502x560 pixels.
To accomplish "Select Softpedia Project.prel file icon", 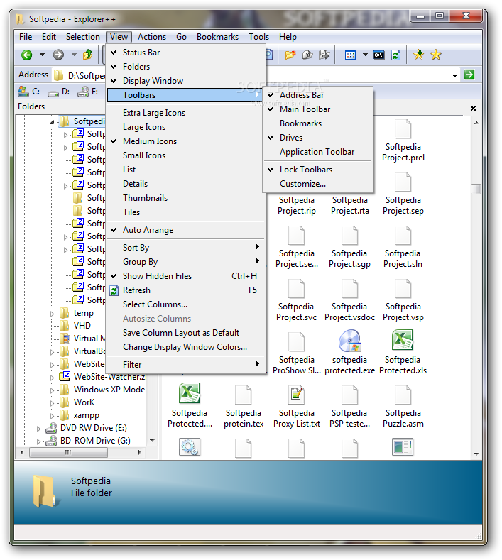I will click(403, 128).
